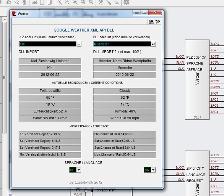Click forecast row 'Mo.;Vereinzelt stürmisch;11;16;SI'
Viewport: 224px width, 196px height.
[x=50, y=155]
